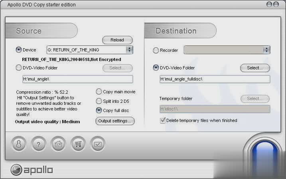The image size is (286, 179).
Task: Open the registration icon with the person figure
Action: click(x=19, y=144)
